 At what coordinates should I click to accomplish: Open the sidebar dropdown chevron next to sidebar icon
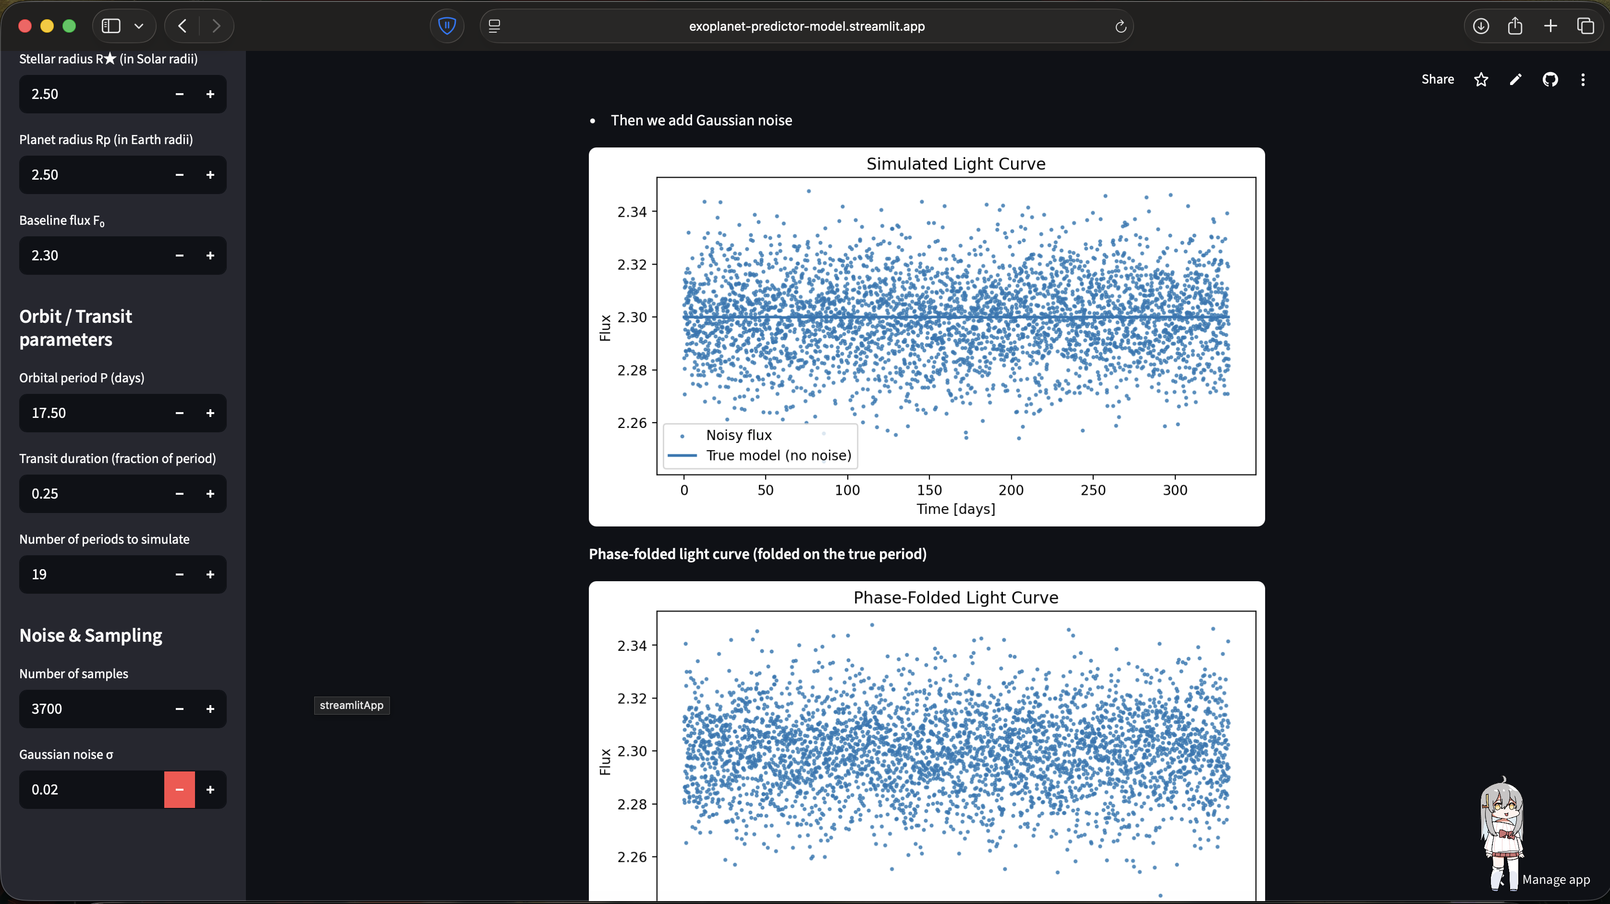[139, 25]
